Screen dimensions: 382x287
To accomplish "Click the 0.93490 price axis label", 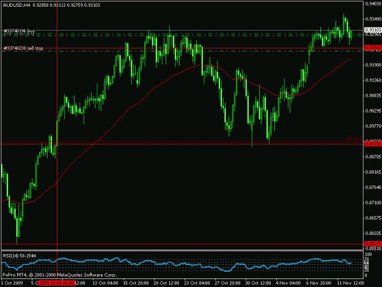I will pyautogui.click(x=373, y=19).
